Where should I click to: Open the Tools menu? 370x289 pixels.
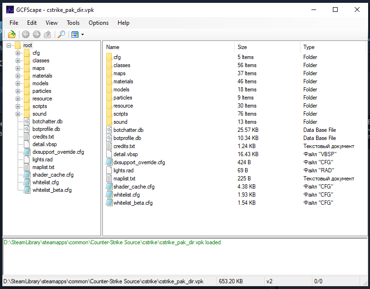point(73,23)
